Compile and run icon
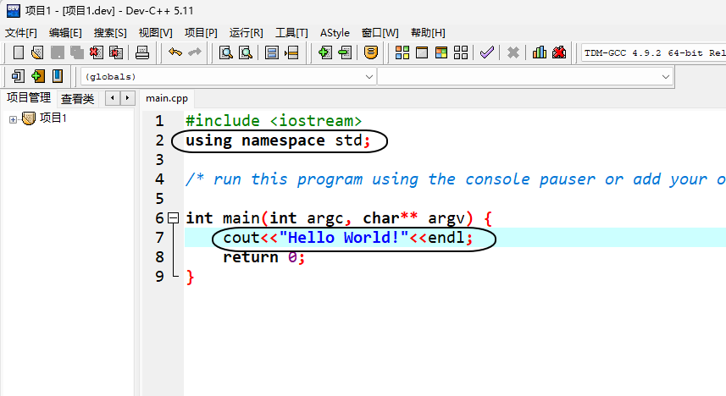This screenshot has height=396, width=726. tap(441, 52)
